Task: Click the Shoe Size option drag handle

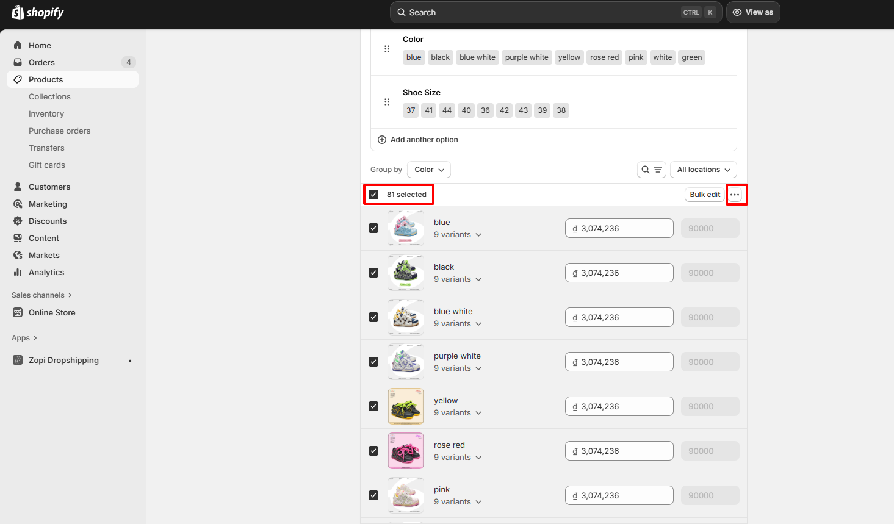Action: point(386,102)
